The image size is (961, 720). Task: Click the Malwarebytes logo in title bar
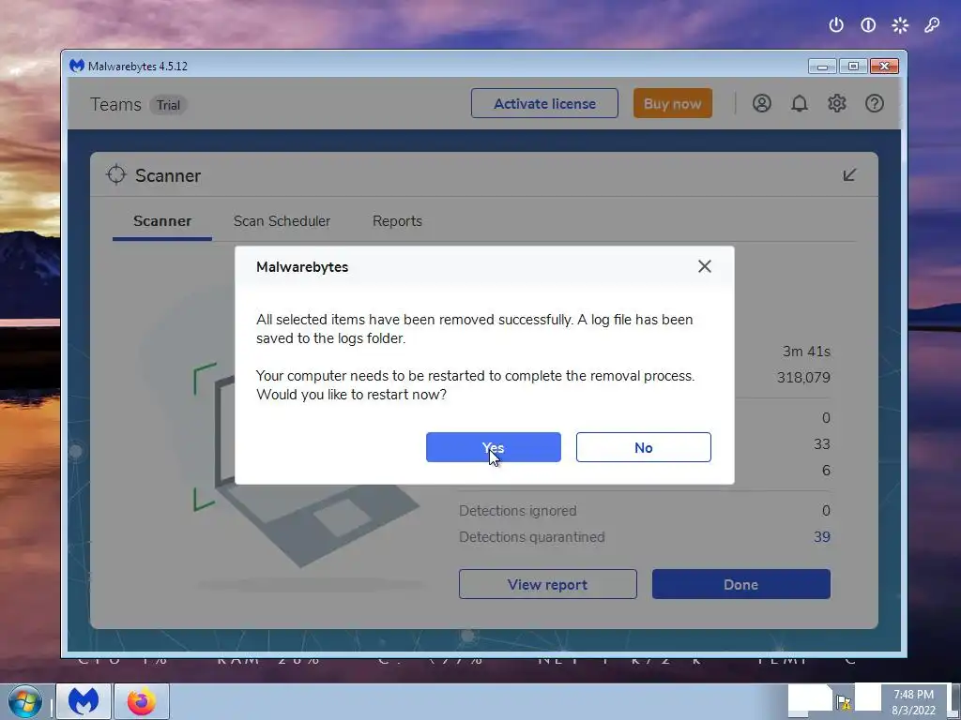point(77,66)
